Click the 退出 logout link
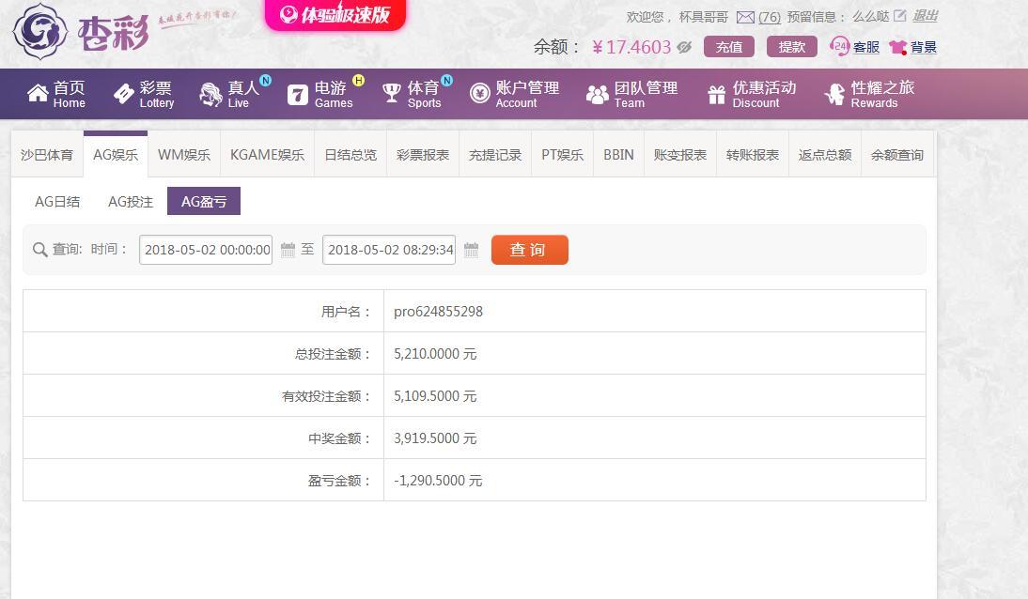 point(925,16)
